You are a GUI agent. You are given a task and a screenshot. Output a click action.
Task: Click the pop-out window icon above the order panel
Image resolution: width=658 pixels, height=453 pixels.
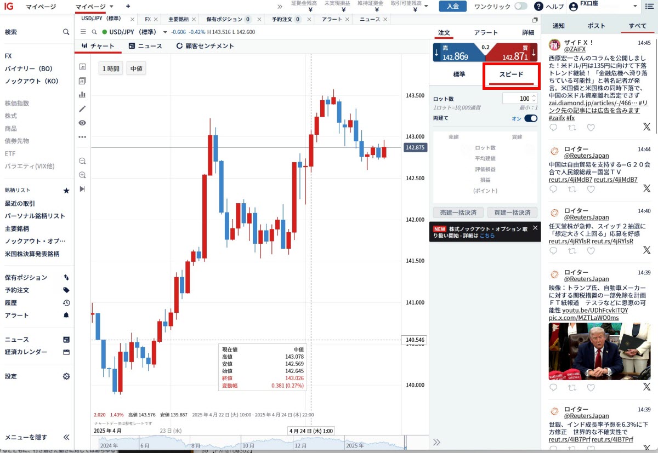pyautogui.click(x=535, y=20)
